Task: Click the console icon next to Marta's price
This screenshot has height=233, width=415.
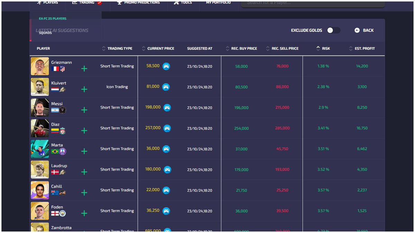Action: (166, 149)
